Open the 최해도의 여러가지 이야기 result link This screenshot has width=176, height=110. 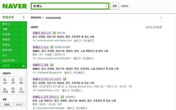[x=47, y=79]
